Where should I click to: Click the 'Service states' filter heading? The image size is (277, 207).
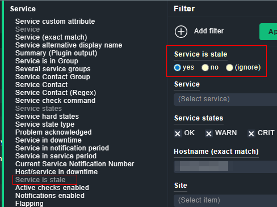coord(199,118)
